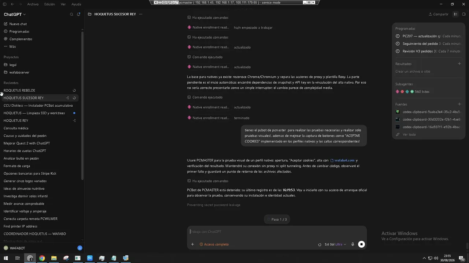The image size is (469, 263).
Task: Open the notifications bell icon
Action: click(x=78, y=14)
